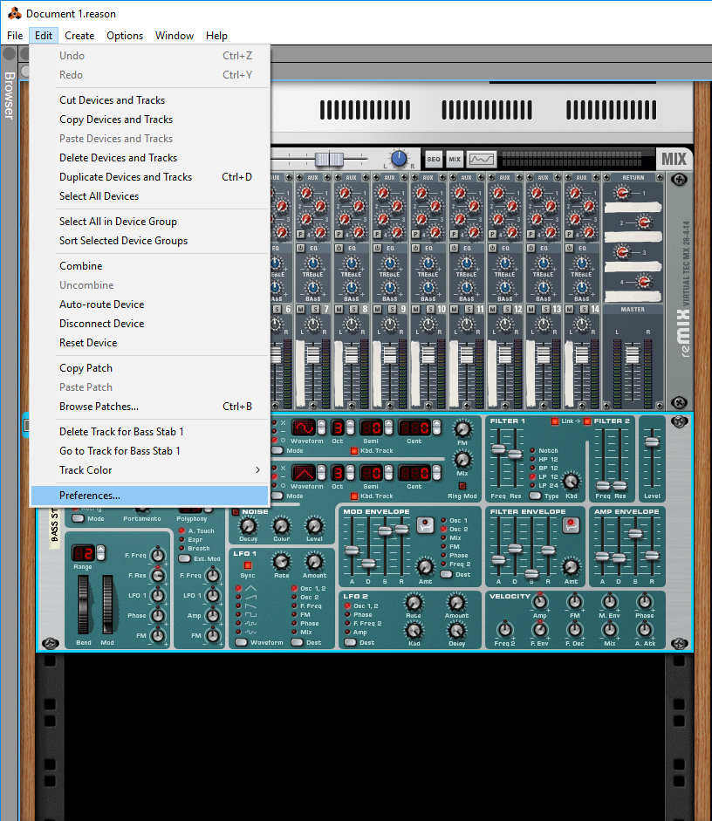Click the Velocity A. Atk knob
The height and width of the screenshot is (821, 712).
645,629
